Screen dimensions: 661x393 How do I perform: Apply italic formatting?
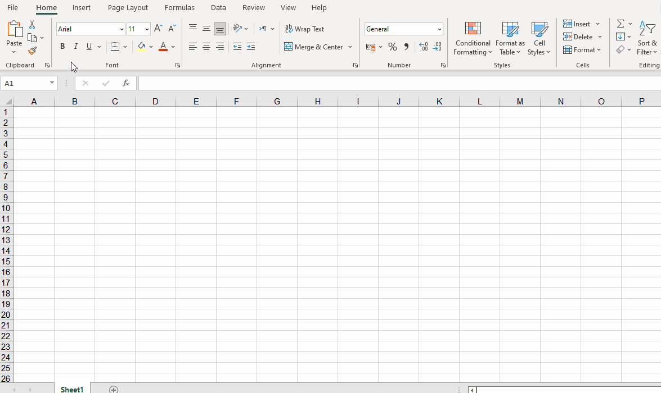(75, 46)
